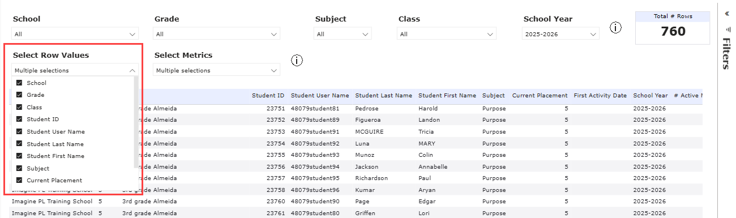Click first name Tricia

427,131
